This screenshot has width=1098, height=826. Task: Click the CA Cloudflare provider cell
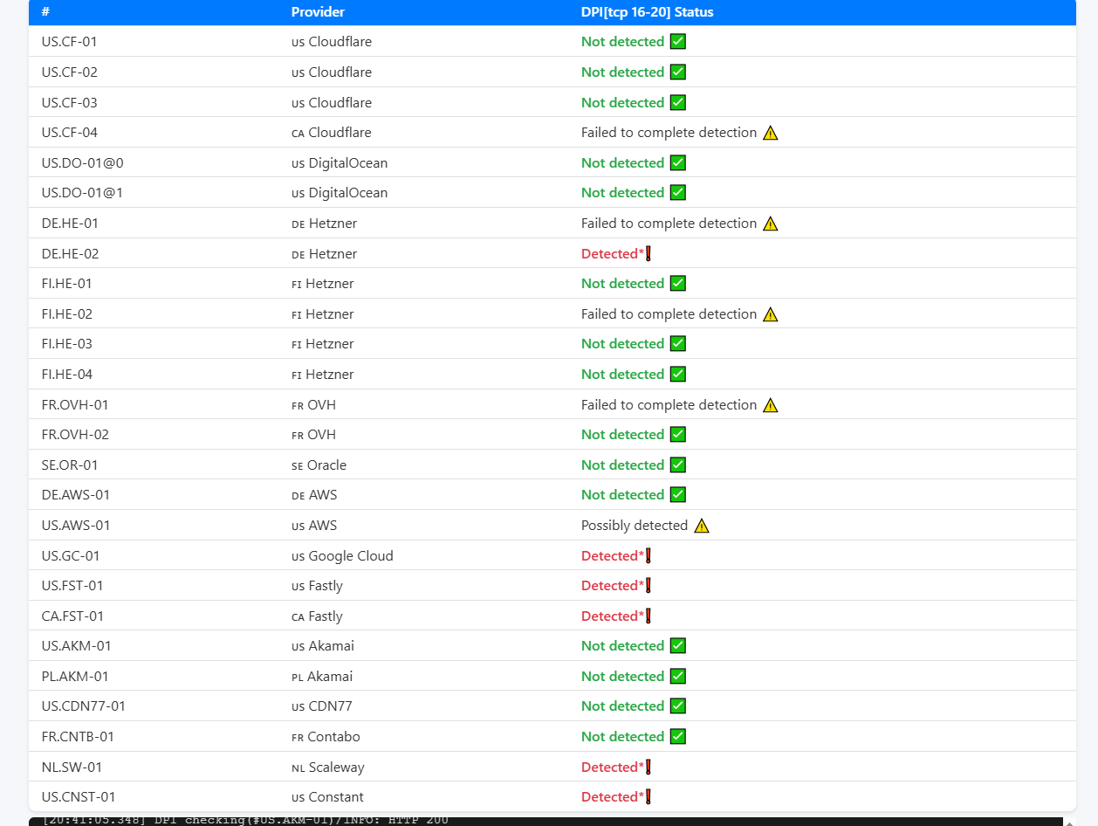coord(332,133)
